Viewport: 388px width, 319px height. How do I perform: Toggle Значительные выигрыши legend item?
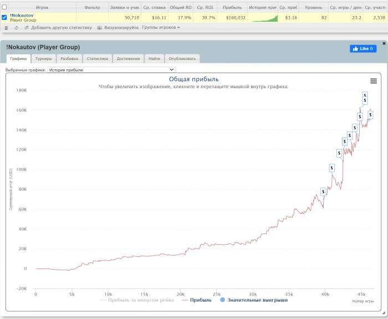point(254,300)
